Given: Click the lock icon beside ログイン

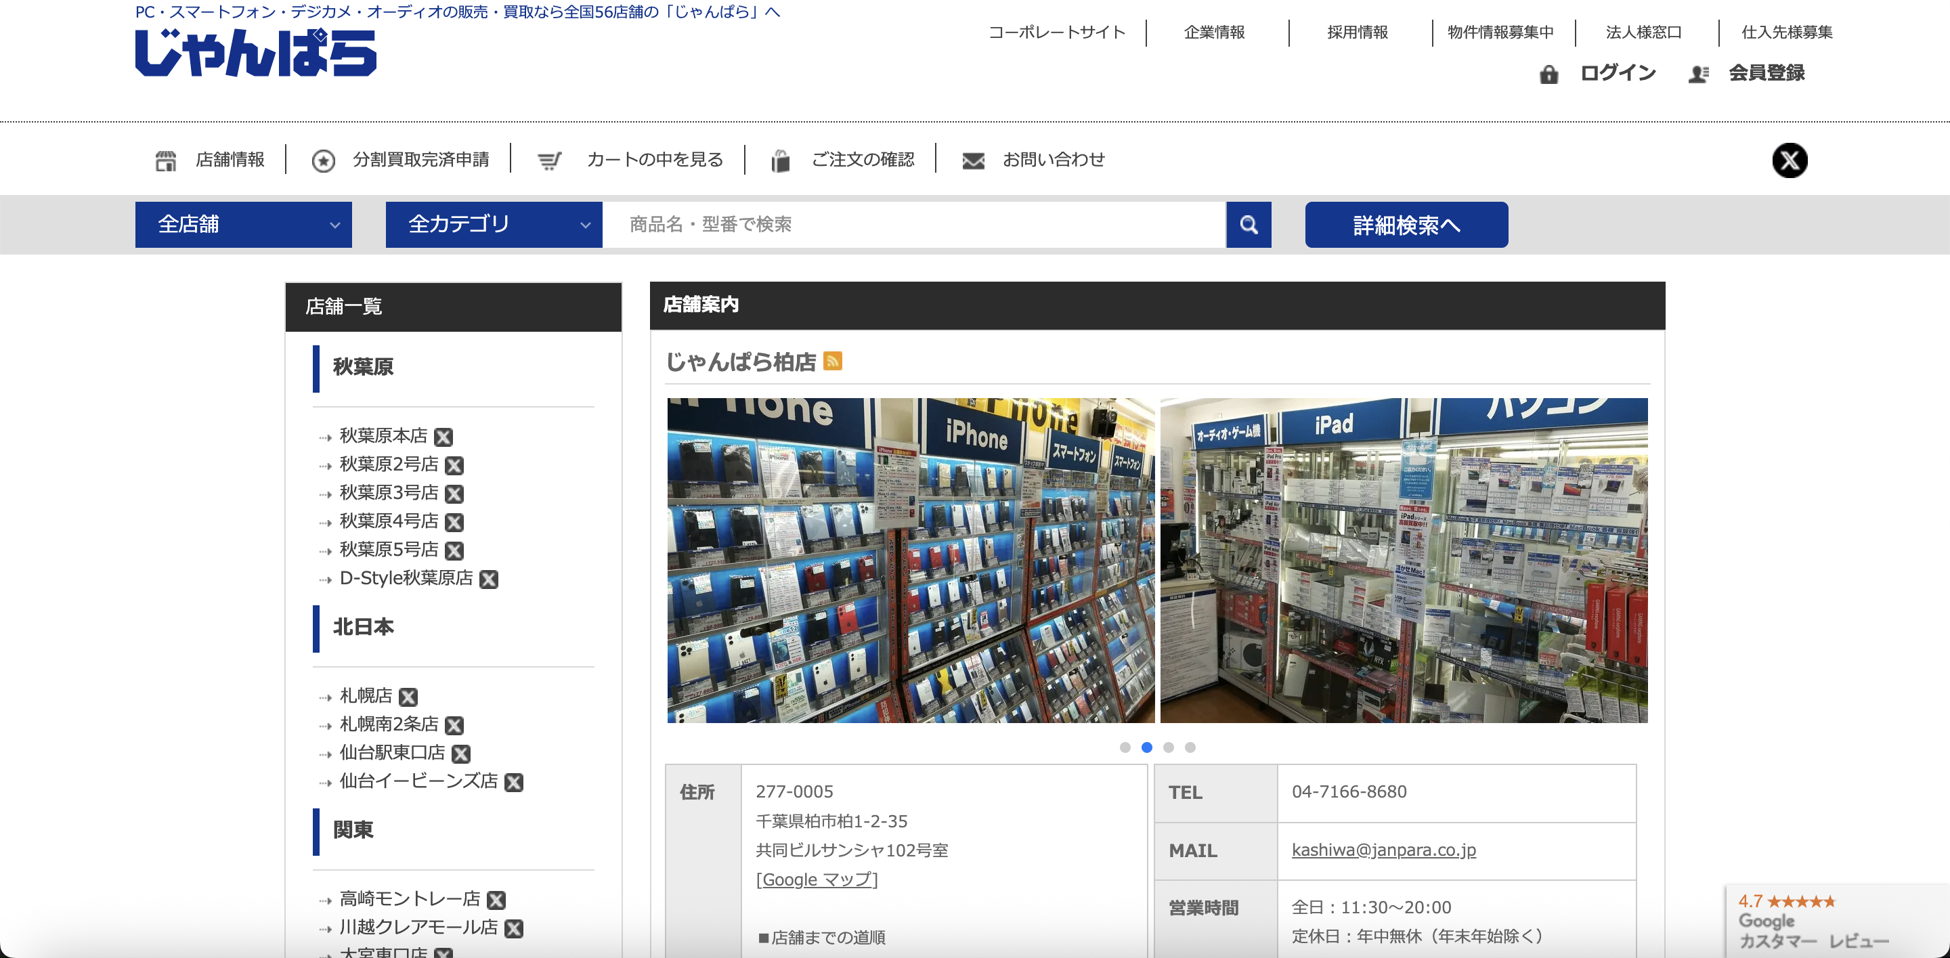Looking at the screenshot, I should click(x=1548, y=74).
